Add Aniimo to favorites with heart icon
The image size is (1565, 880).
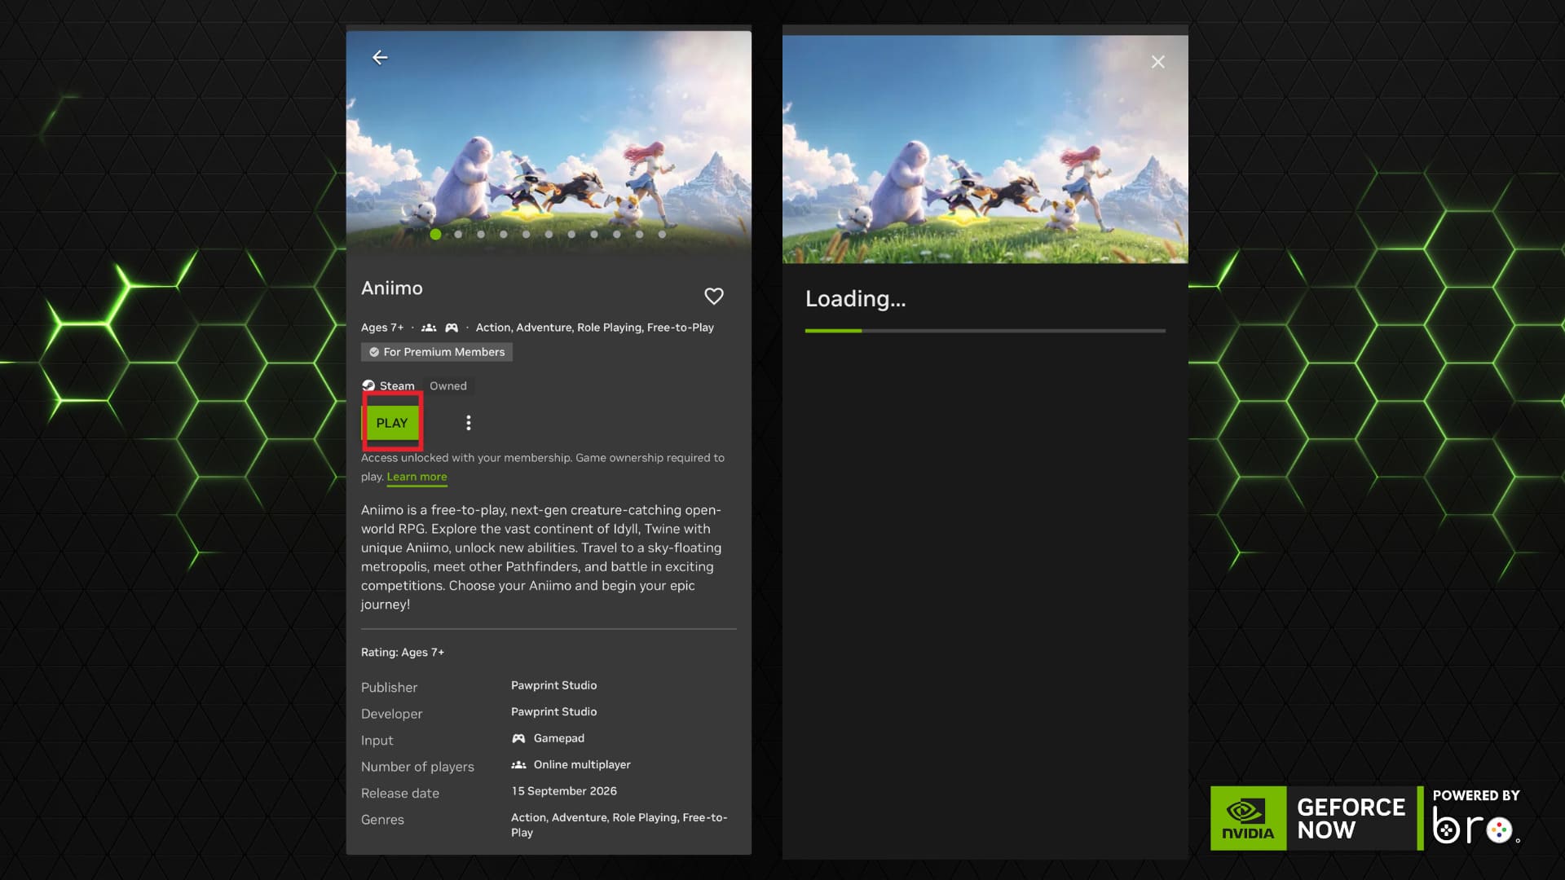714,296
